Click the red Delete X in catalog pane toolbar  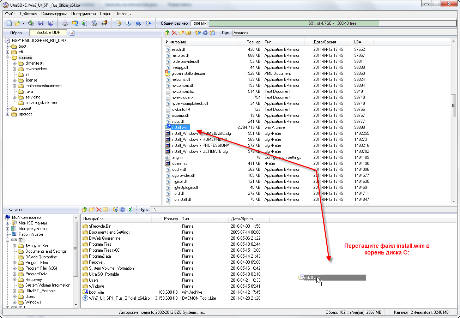pos(99,210)
